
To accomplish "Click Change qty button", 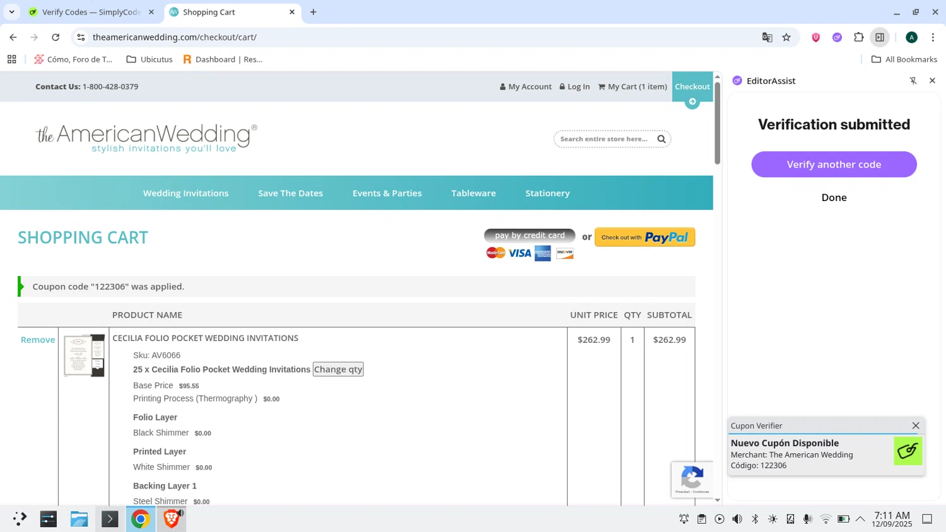I will [338, 369].
